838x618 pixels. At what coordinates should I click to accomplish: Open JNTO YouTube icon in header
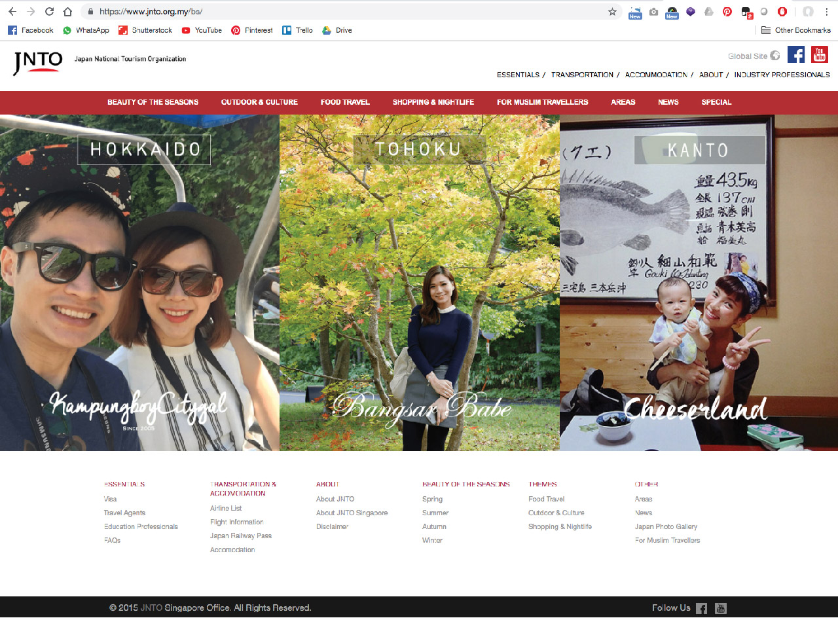(819, 54)
